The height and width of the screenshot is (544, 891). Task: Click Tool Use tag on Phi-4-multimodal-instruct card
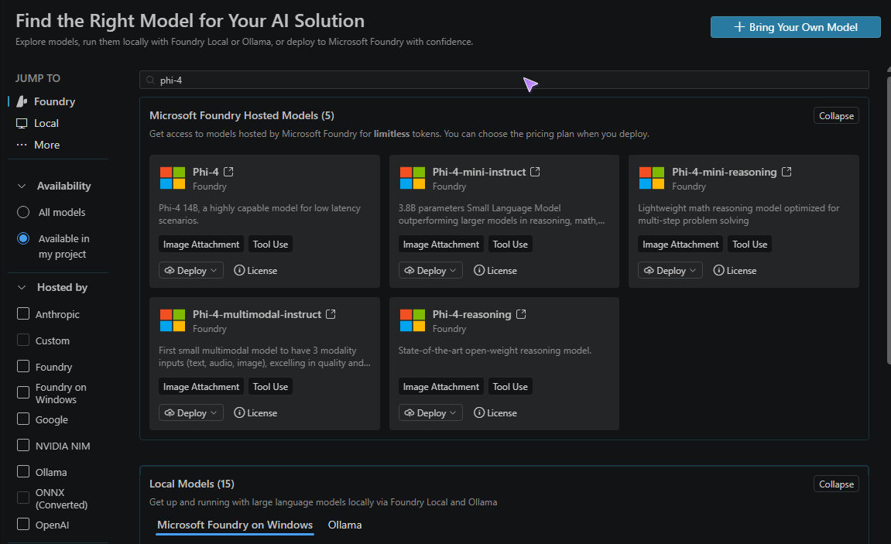(x=270, y=387)
